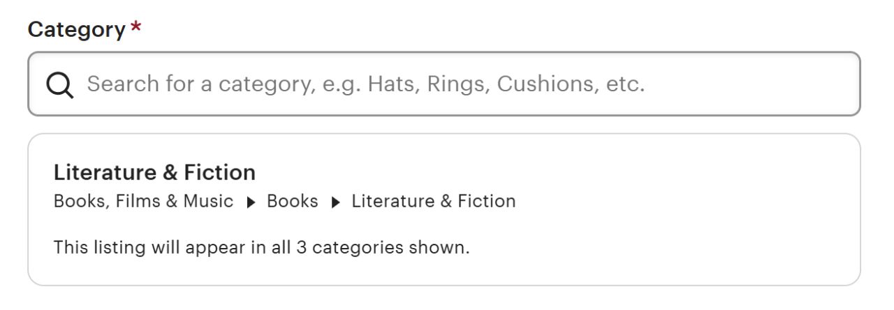Open the "Books" breadcrumb level
The image size is (894, 310).
pyautogui.click(x=292, y=201)
